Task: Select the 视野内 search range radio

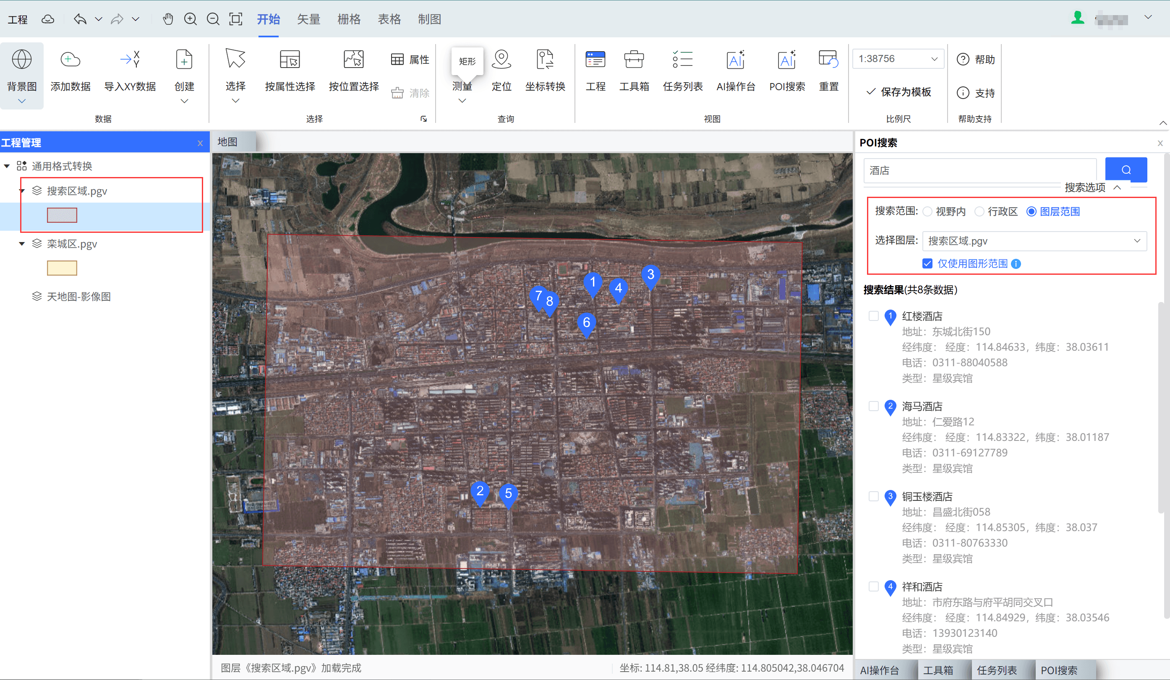Action: coord(927,212)
